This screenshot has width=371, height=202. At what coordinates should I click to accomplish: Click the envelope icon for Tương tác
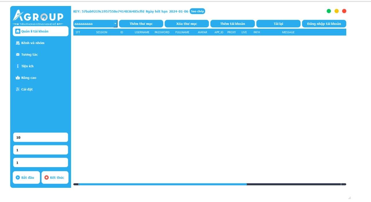(18, 54)
